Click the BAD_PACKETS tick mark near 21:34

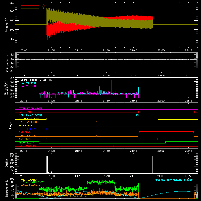(114, 146)
